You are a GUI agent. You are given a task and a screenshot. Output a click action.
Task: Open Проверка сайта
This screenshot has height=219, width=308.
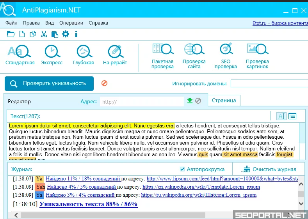click(x=194, y=56)
